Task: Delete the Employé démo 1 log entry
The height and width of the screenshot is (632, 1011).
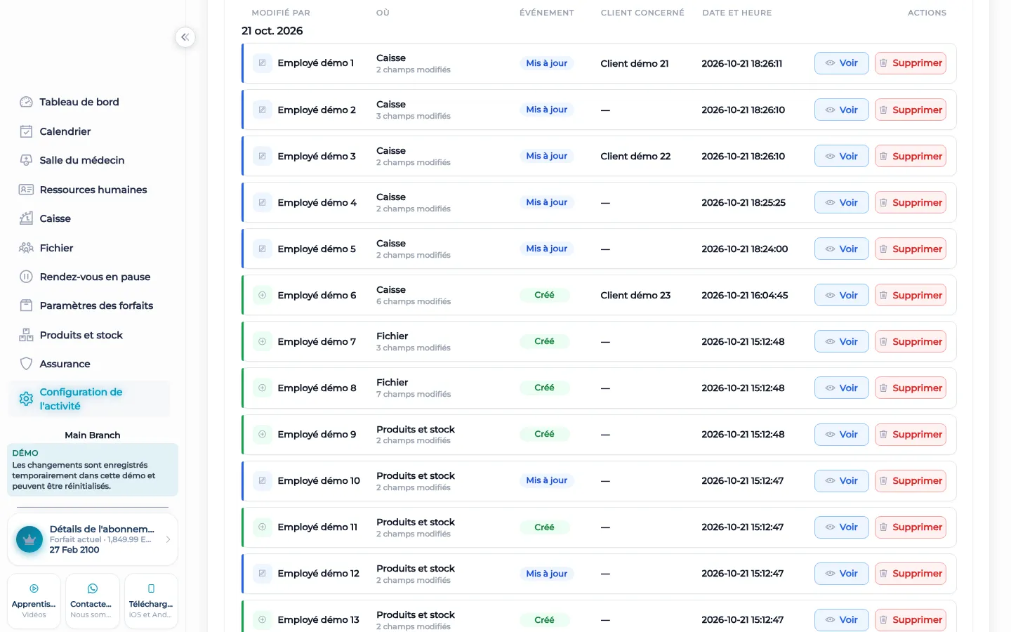Action: 910,63
